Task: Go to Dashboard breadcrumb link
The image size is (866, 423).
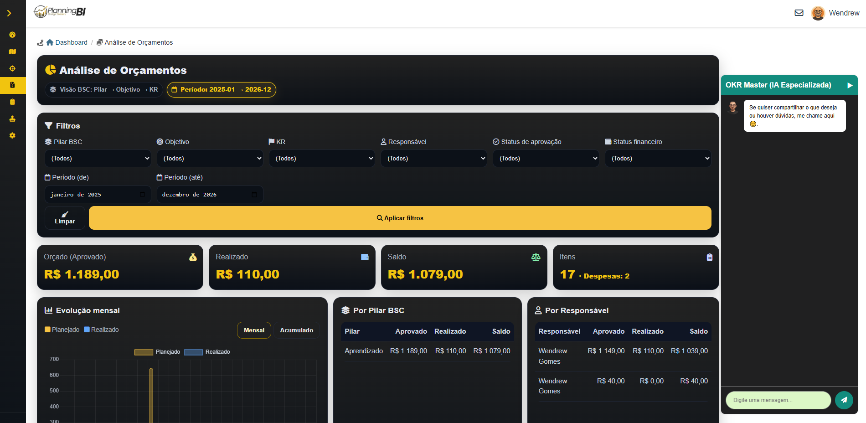Action: (x=71, y=42)
